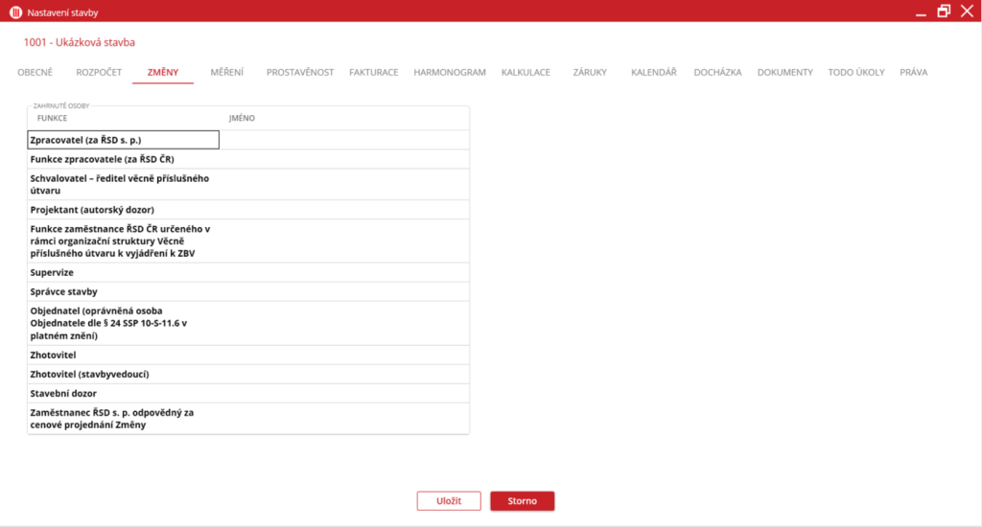Go to the TODO ÚKOLY tab

coord(856,72)
